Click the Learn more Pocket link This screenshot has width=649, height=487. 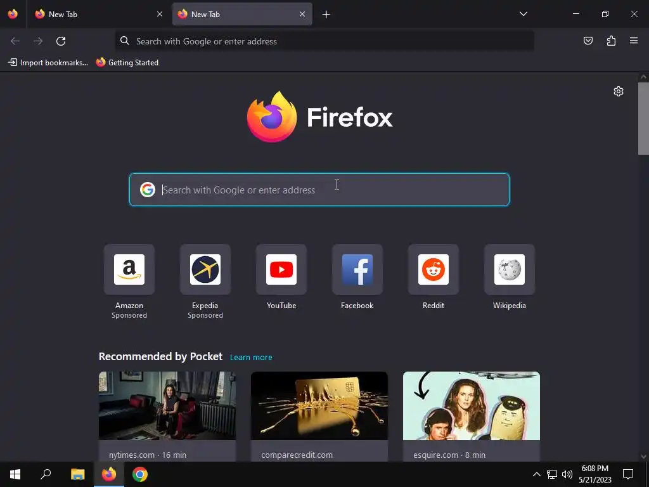(x=251, y=358)
